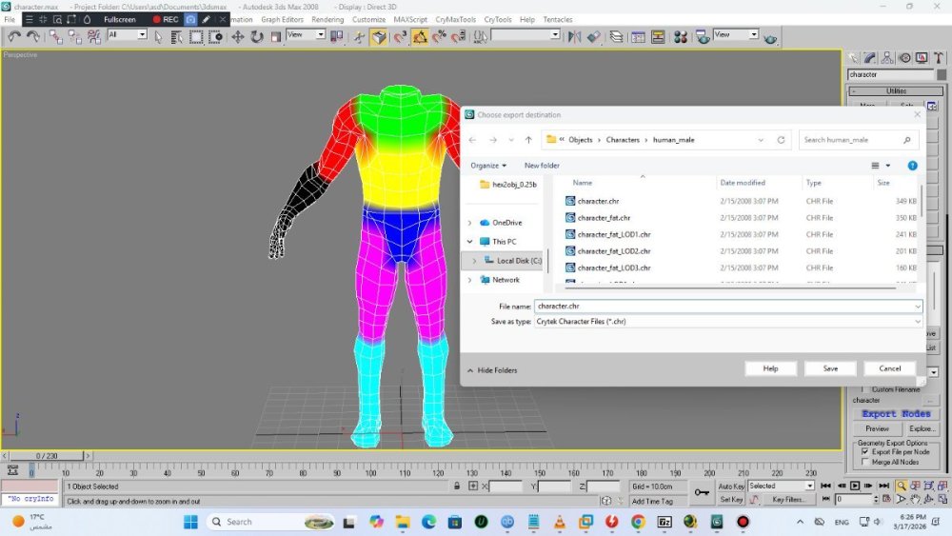Screen dimensions: 952x536
Task: Click the key-shaped Set Keys button
Action: pyautogui.click(x=702, y=492)
